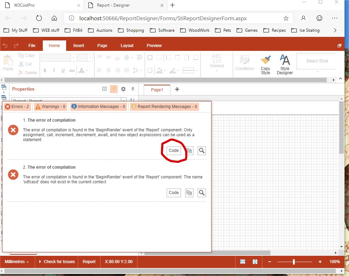Expand the Millimetres units menu

[17, 261]
